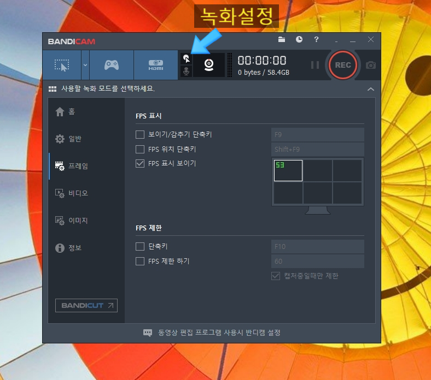Open the 비디오 settings tab
This screenshot has width=431, height=380.
[86, 193]
